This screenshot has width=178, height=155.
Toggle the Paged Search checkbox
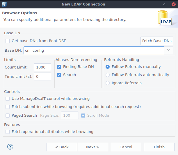8,116
